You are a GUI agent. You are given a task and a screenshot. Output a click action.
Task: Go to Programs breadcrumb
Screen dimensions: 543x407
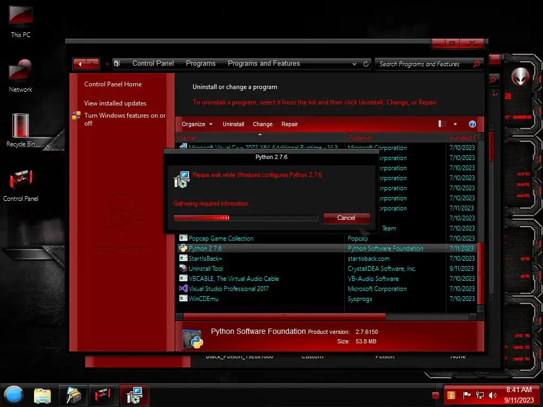click(x=200, y=64)
